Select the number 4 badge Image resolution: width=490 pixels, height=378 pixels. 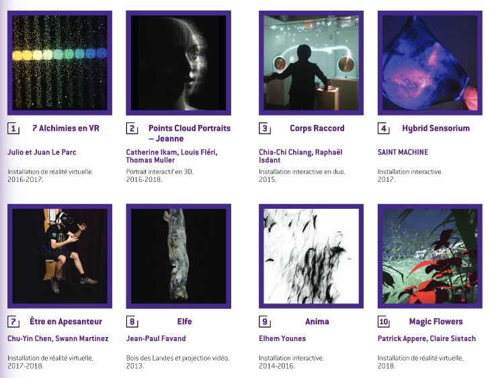pos(384,128)
